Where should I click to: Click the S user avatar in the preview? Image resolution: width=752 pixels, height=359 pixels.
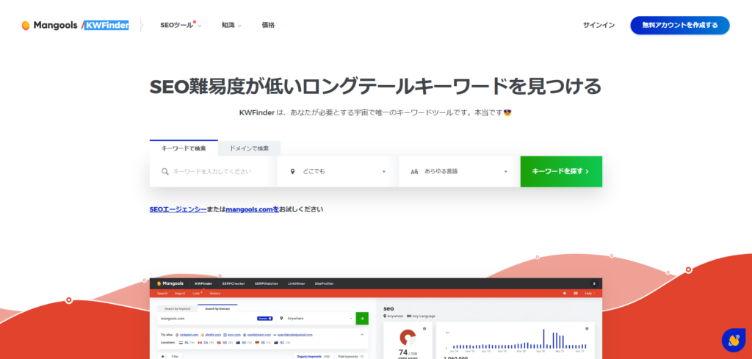pos(593,283)
